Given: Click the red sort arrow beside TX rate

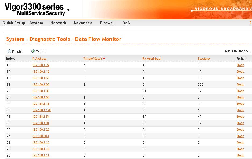Looking at the screenshot, I should 104,58.
